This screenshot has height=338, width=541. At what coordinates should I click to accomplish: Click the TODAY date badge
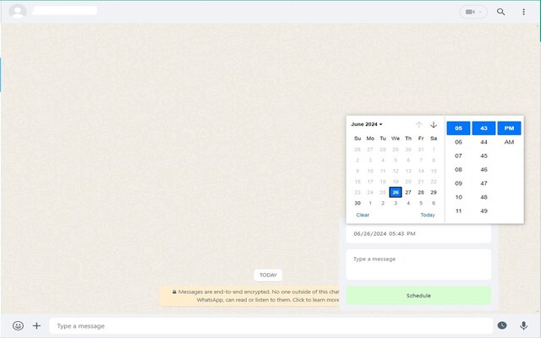tap(268, 275)
